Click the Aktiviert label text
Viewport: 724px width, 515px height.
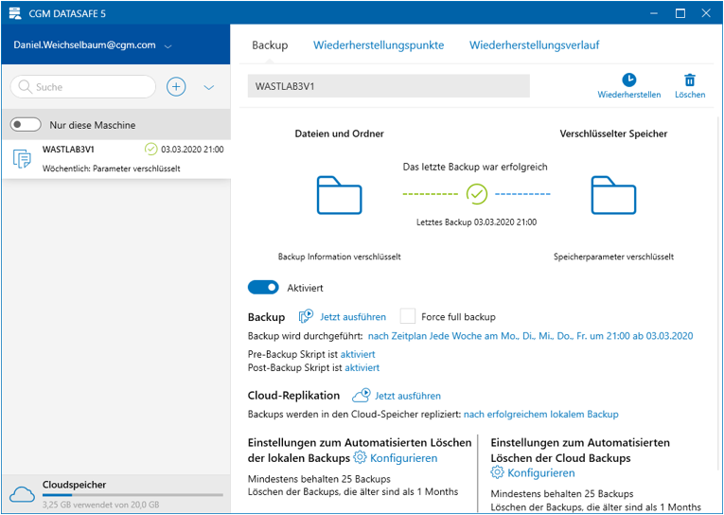click(305, 288)
